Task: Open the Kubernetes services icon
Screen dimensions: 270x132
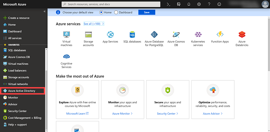Action: [198, 34]
